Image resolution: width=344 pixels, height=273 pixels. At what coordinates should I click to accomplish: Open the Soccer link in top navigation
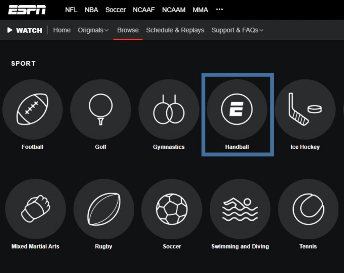pos(116,10)
